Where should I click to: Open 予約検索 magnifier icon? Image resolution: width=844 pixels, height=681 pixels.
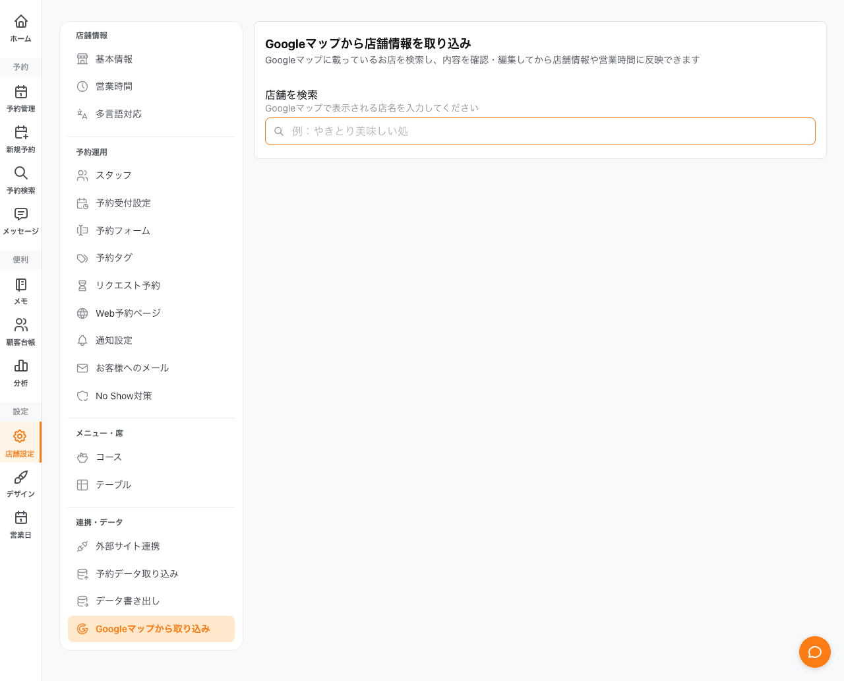click(21, 174)
